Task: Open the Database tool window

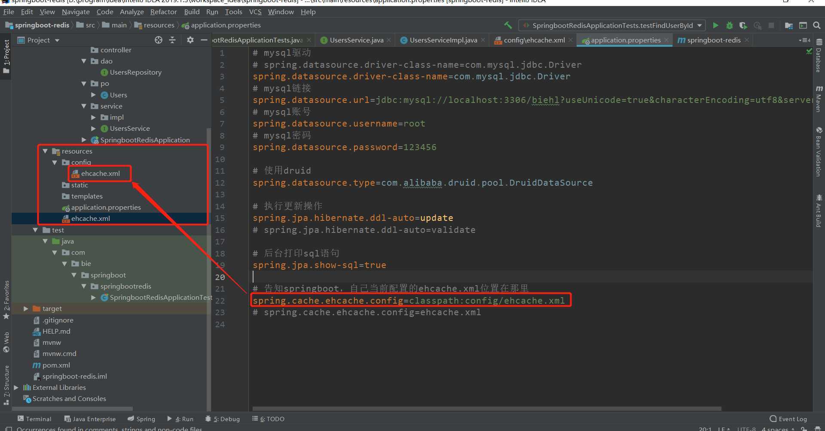Action: click(x=819, y=56)
